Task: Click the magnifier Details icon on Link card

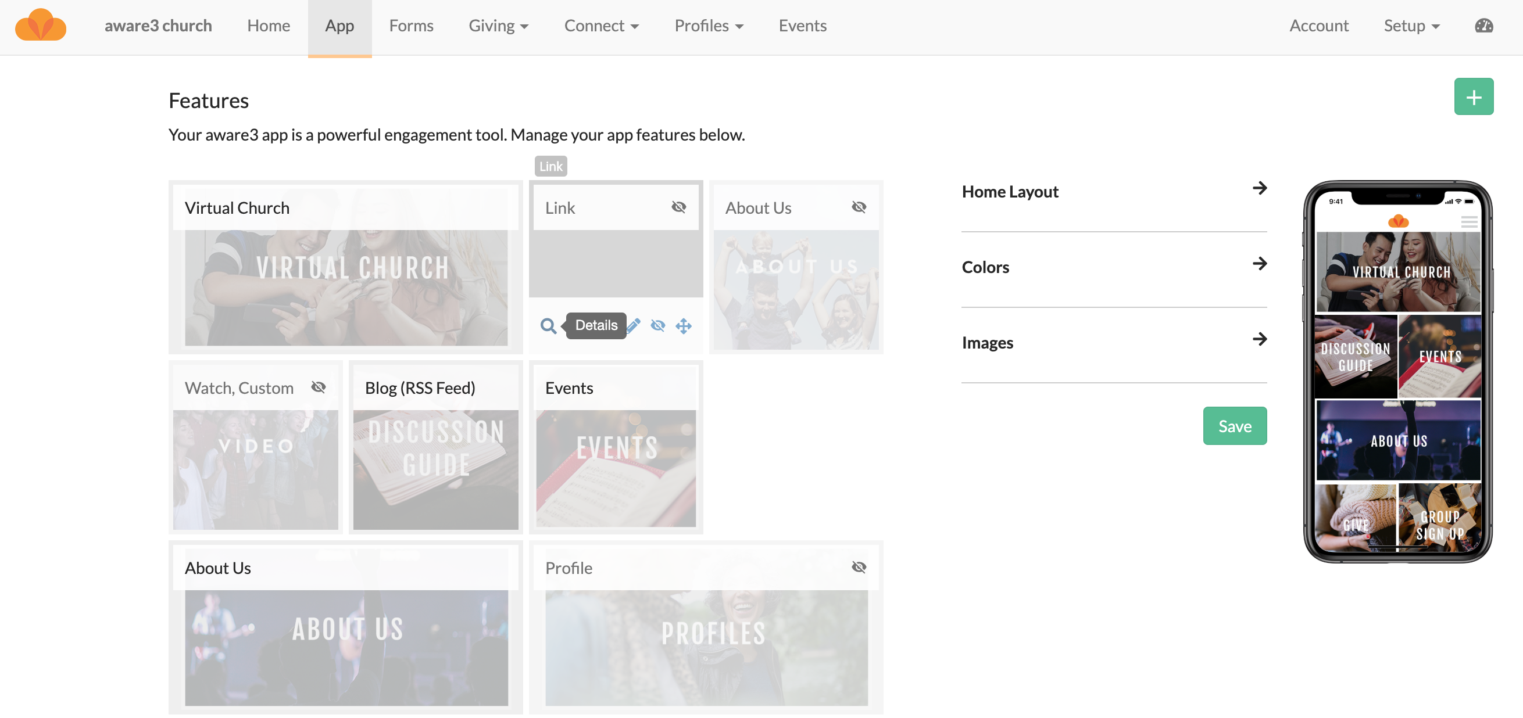Action: tap(548, 326)
